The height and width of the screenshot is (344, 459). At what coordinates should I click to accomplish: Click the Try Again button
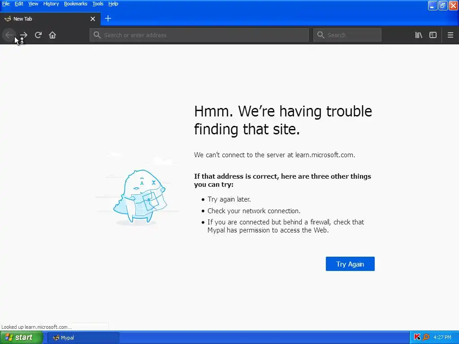(x=350, y=264)
